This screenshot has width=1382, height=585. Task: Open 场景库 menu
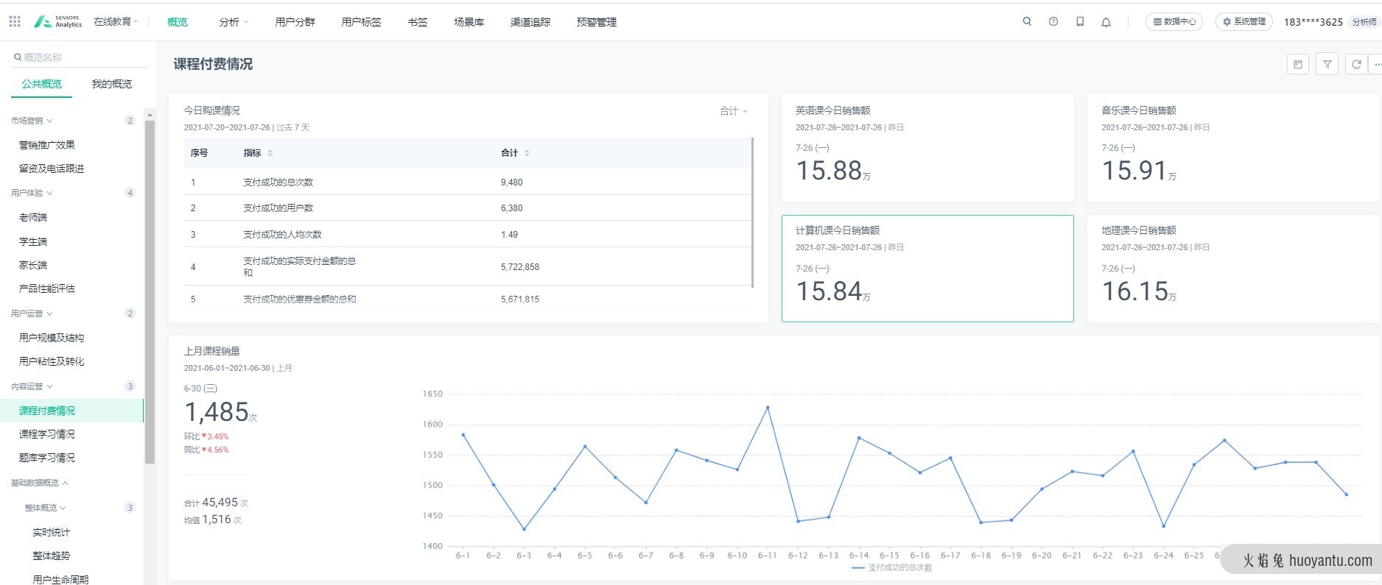point(469,22)
